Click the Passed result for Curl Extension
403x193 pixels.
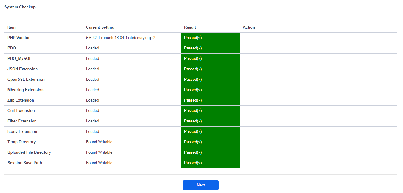[210, 111]
